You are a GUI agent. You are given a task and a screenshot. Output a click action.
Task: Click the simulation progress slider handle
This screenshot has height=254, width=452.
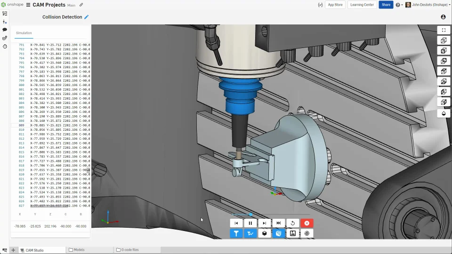point(251,214)
